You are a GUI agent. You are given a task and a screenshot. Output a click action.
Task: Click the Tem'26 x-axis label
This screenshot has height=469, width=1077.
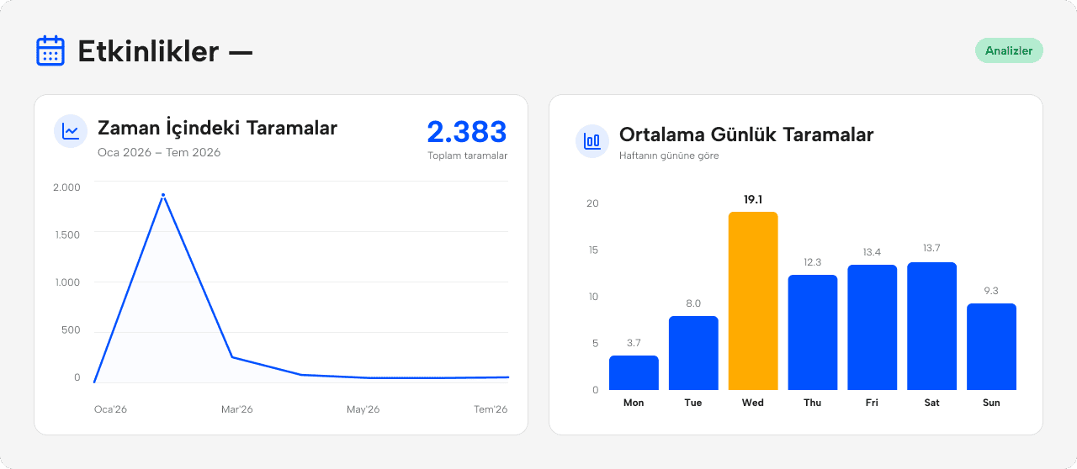[x=491, y=409]
